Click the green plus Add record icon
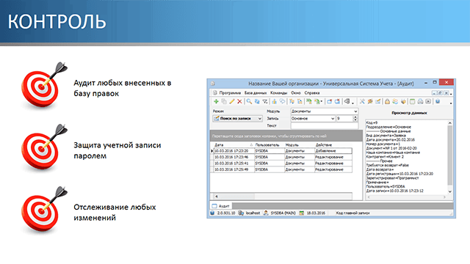 point(216,102)
